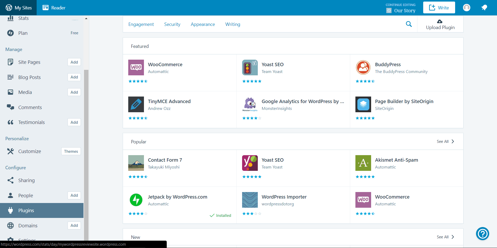Screen dimensions: 497x248
Task: Open the Sharing icon under Configure
Action: 10,180
